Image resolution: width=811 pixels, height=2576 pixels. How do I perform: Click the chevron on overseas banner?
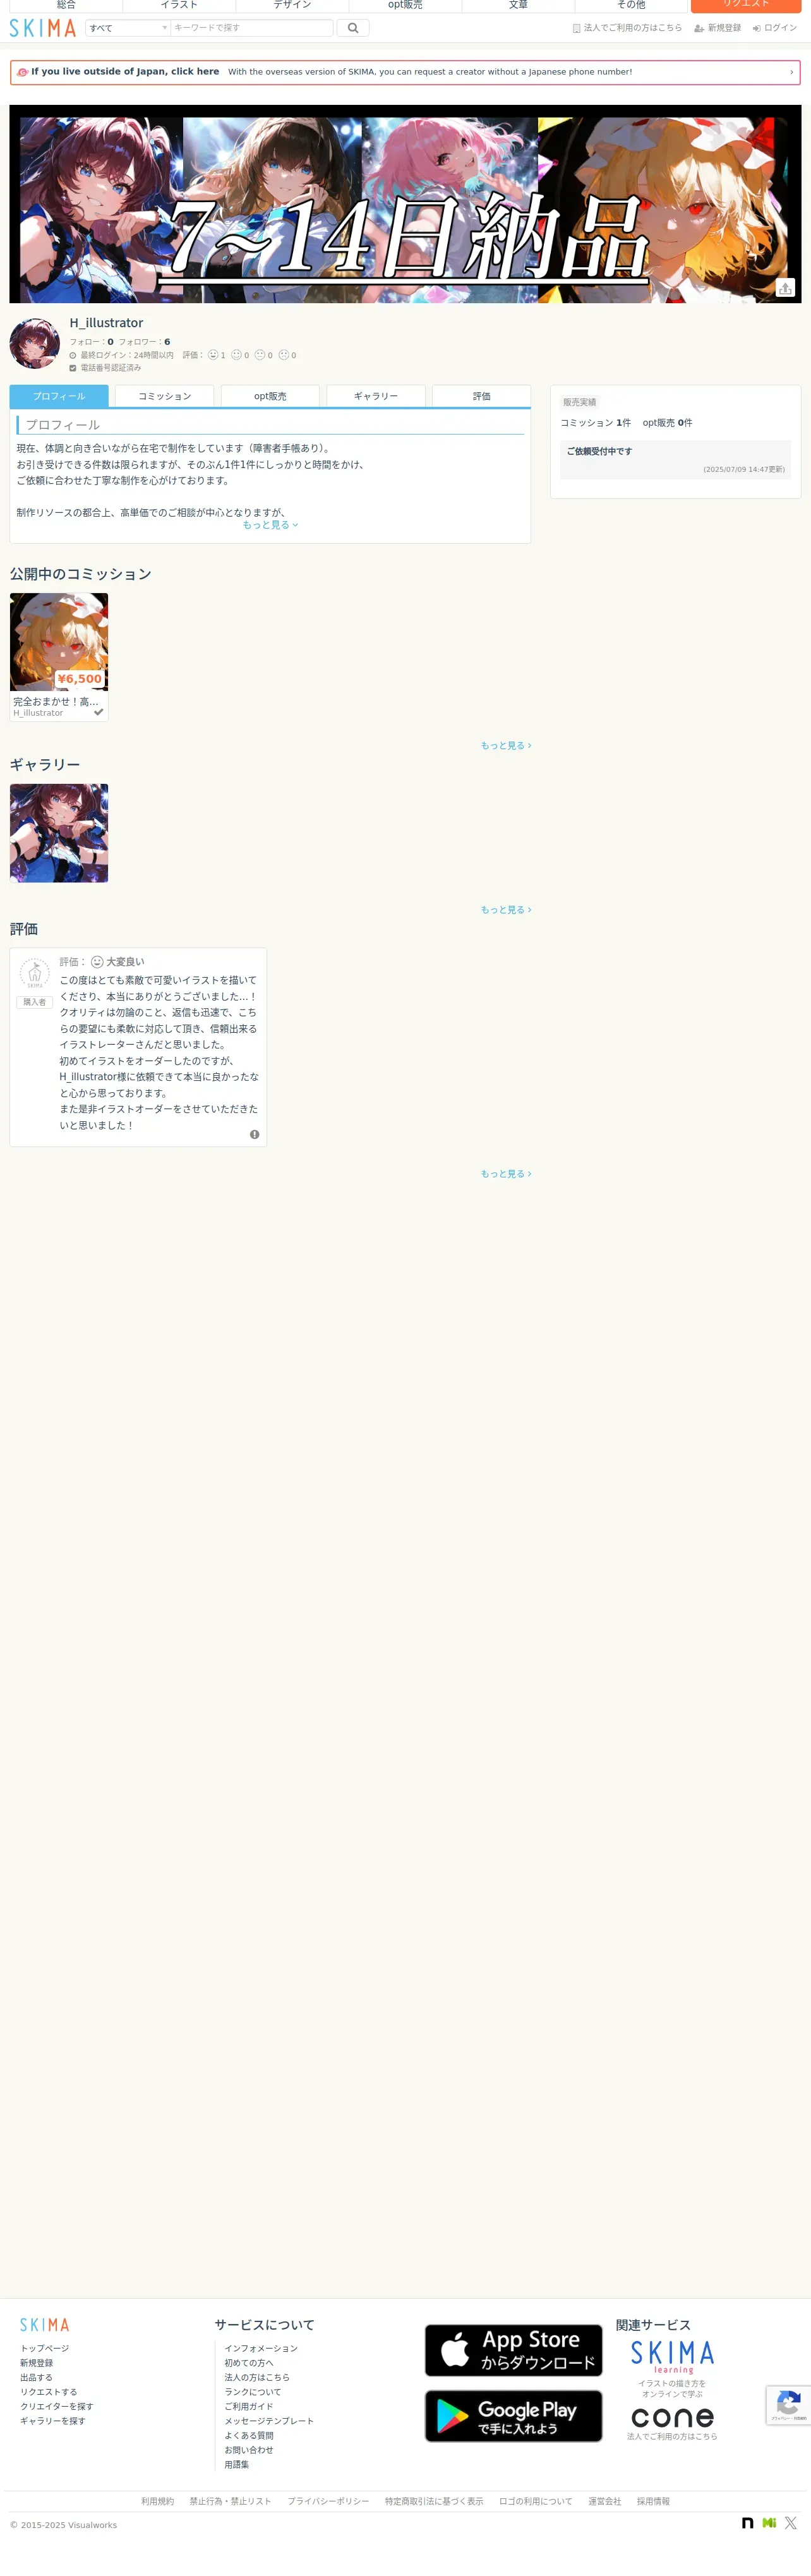[x=791, y=72]
